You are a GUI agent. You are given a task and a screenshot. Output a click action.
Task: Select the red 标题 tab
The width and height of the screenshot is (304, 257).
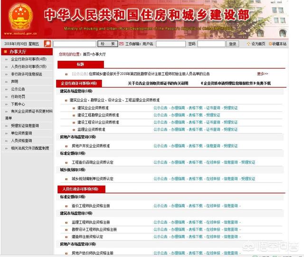(x=81, y=65)
